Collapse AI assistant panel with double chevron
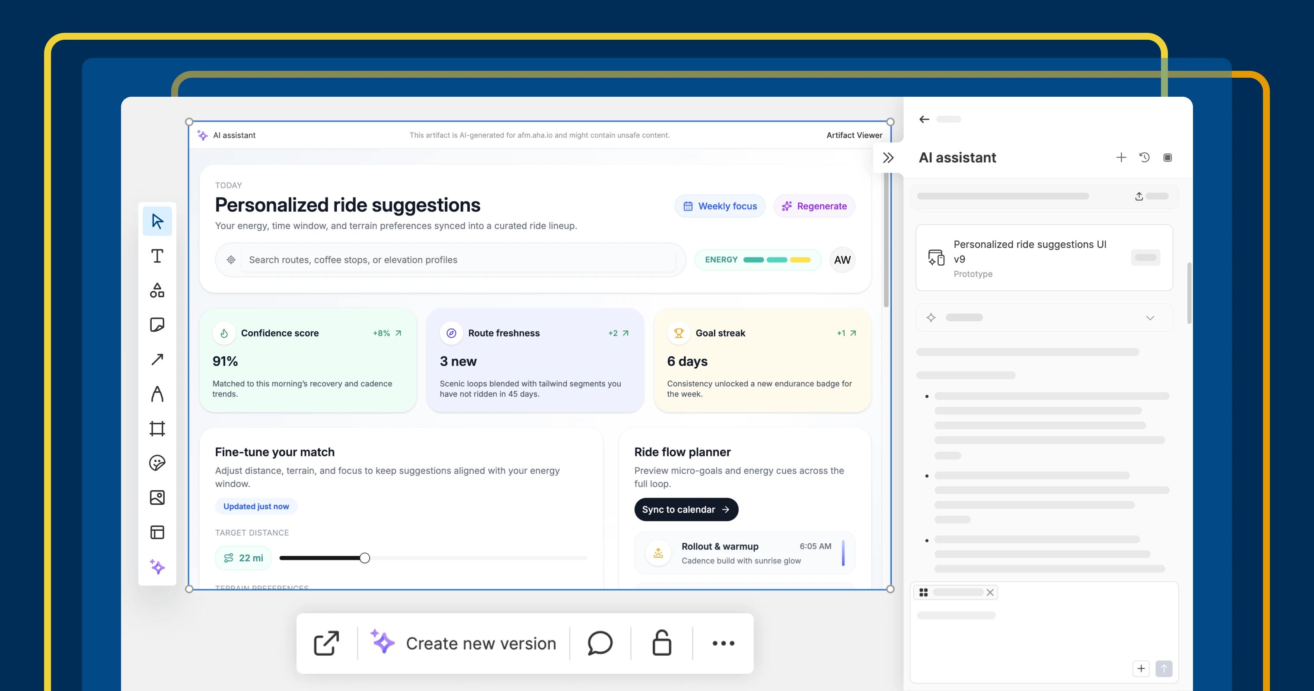Viewport: 1314px width, 691px height. pos(888,158)
